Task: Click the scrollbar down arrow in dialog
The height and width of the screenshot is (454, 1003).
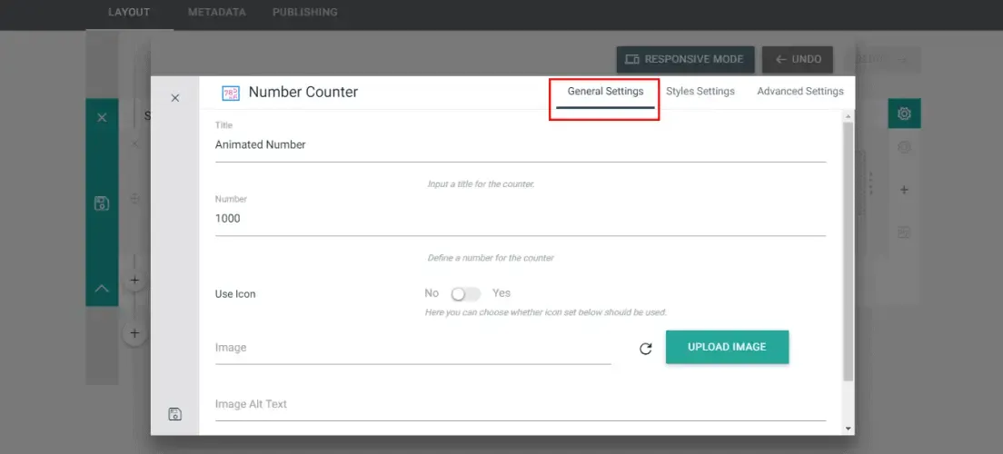Action: (x=849, y=429)
